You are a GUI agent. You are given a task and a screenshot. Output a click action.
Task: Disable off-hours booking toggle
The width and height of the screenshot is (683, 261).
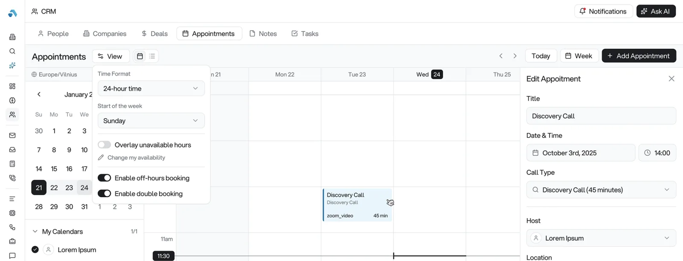pos(104,178)
